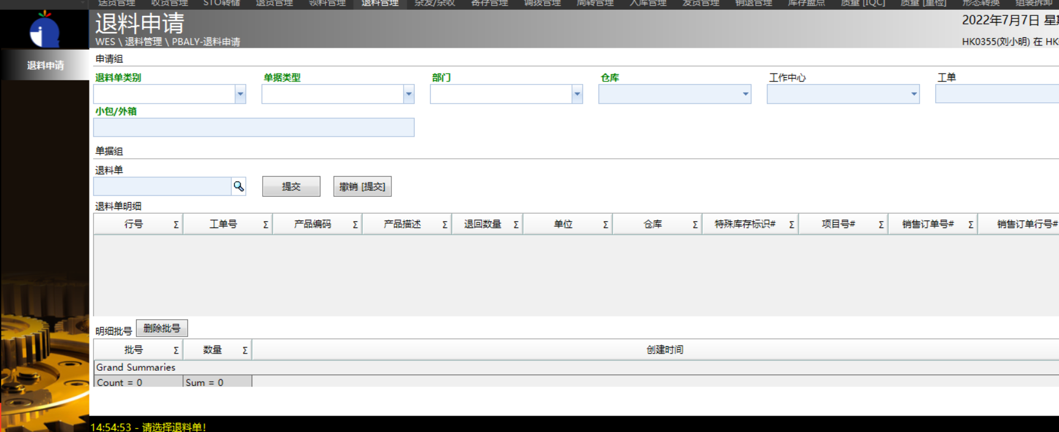Screen dimensions: 1059x432
Task: Click the Σ icon in 仓库 column header
Action: pos(695,225)
